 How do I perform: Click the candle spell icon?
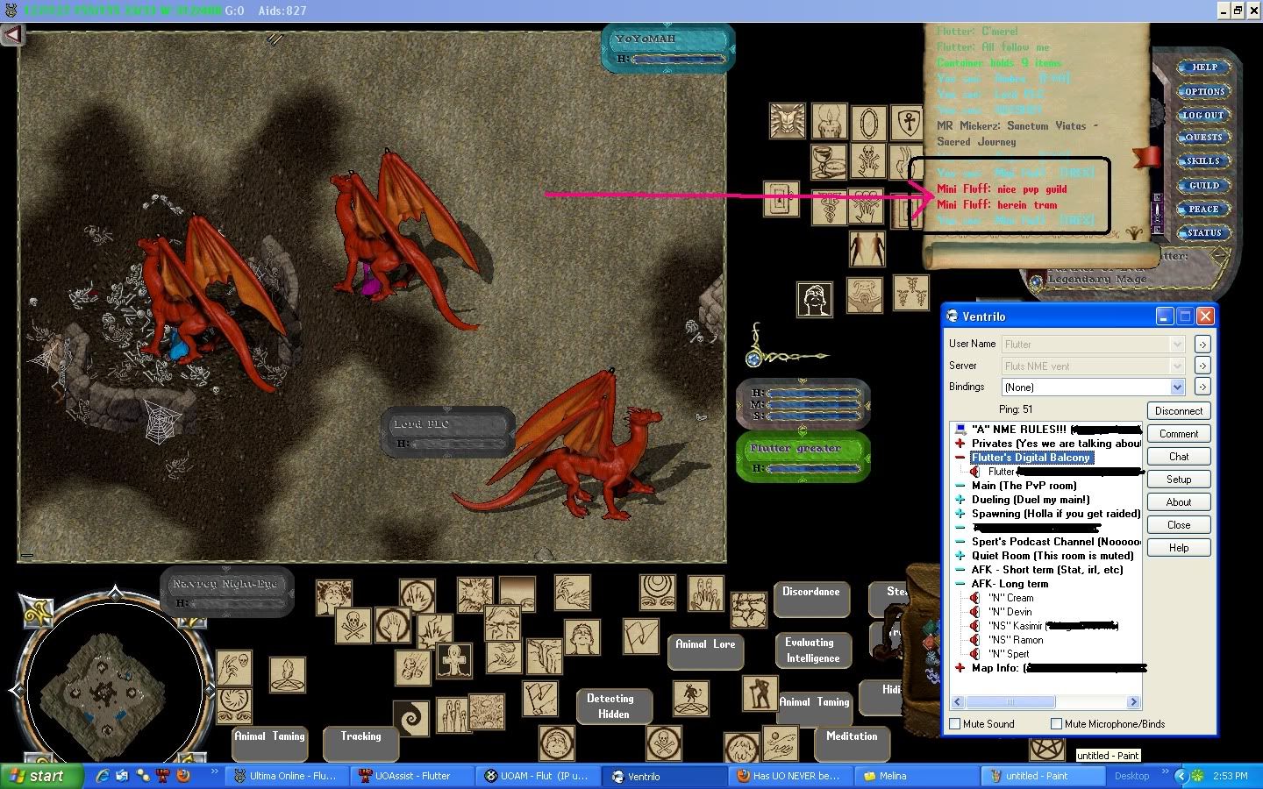[x=828, y=122]
